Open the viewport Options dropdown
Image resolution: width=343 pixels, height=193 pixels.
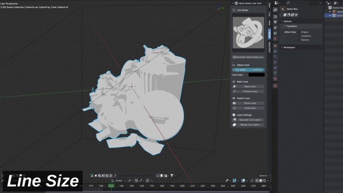pyautogui.click(x=264, y=175)
